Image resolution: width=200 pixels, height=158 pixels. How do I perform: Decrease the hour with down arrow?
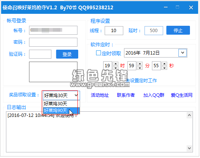[116, 68]
